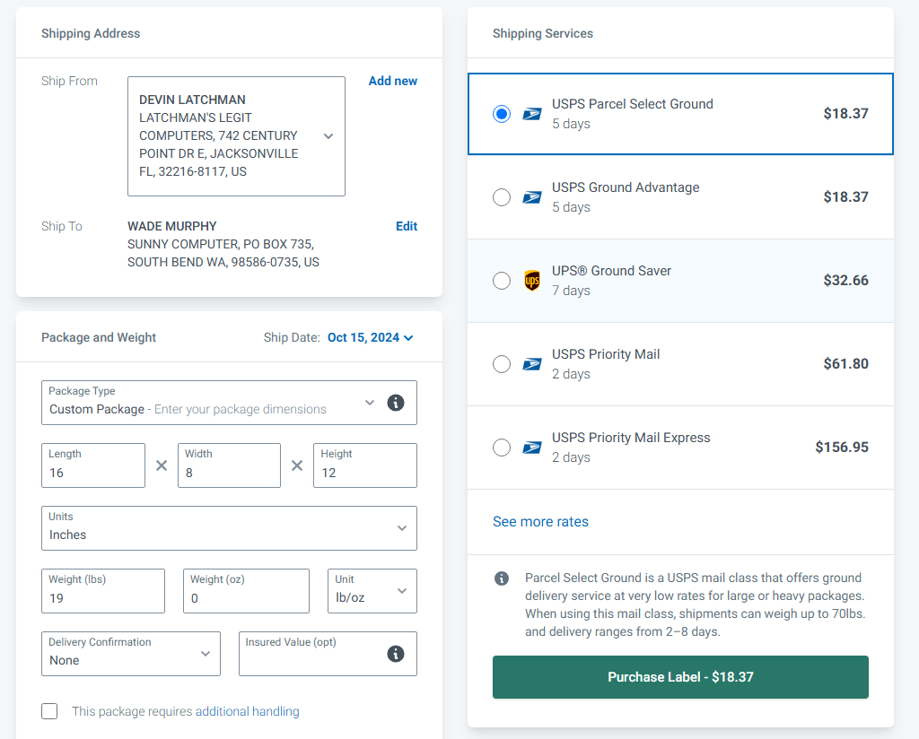
Task: Edit the Ship To address
Action: 407,226
